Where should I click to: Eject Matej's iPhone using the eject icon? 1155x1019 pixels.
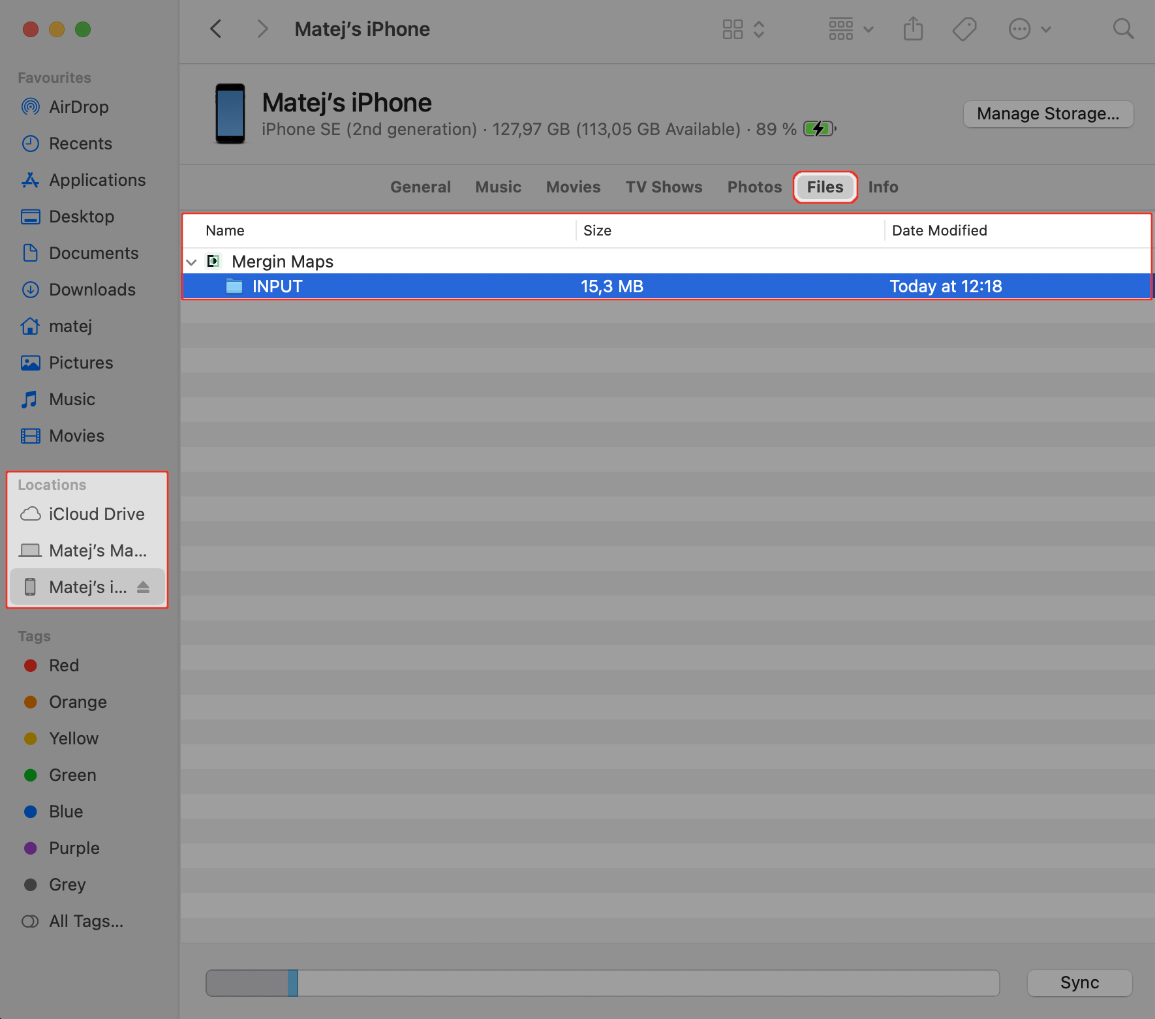[144, 586]
